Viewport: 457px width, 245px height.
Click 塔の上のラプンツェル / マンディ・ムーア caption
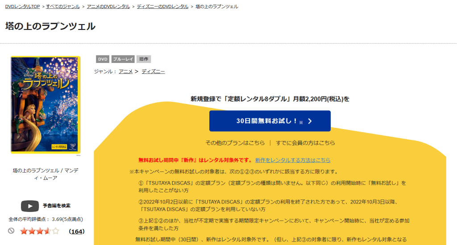click(x=46, y=174)
